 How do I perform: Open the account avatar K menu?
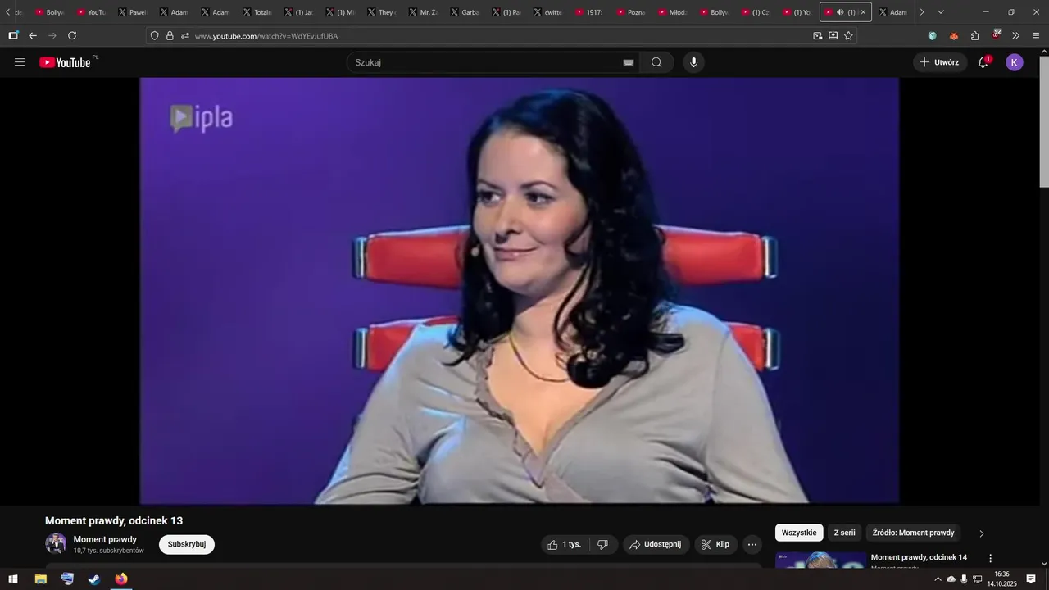click(x=1015, y=62)
